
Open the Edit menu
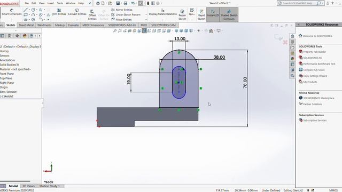34,3
